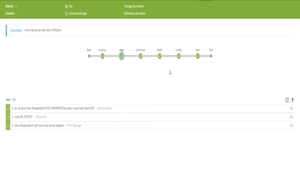Click the clock icon beside 'a few seconds ago'

pos(66,14)
